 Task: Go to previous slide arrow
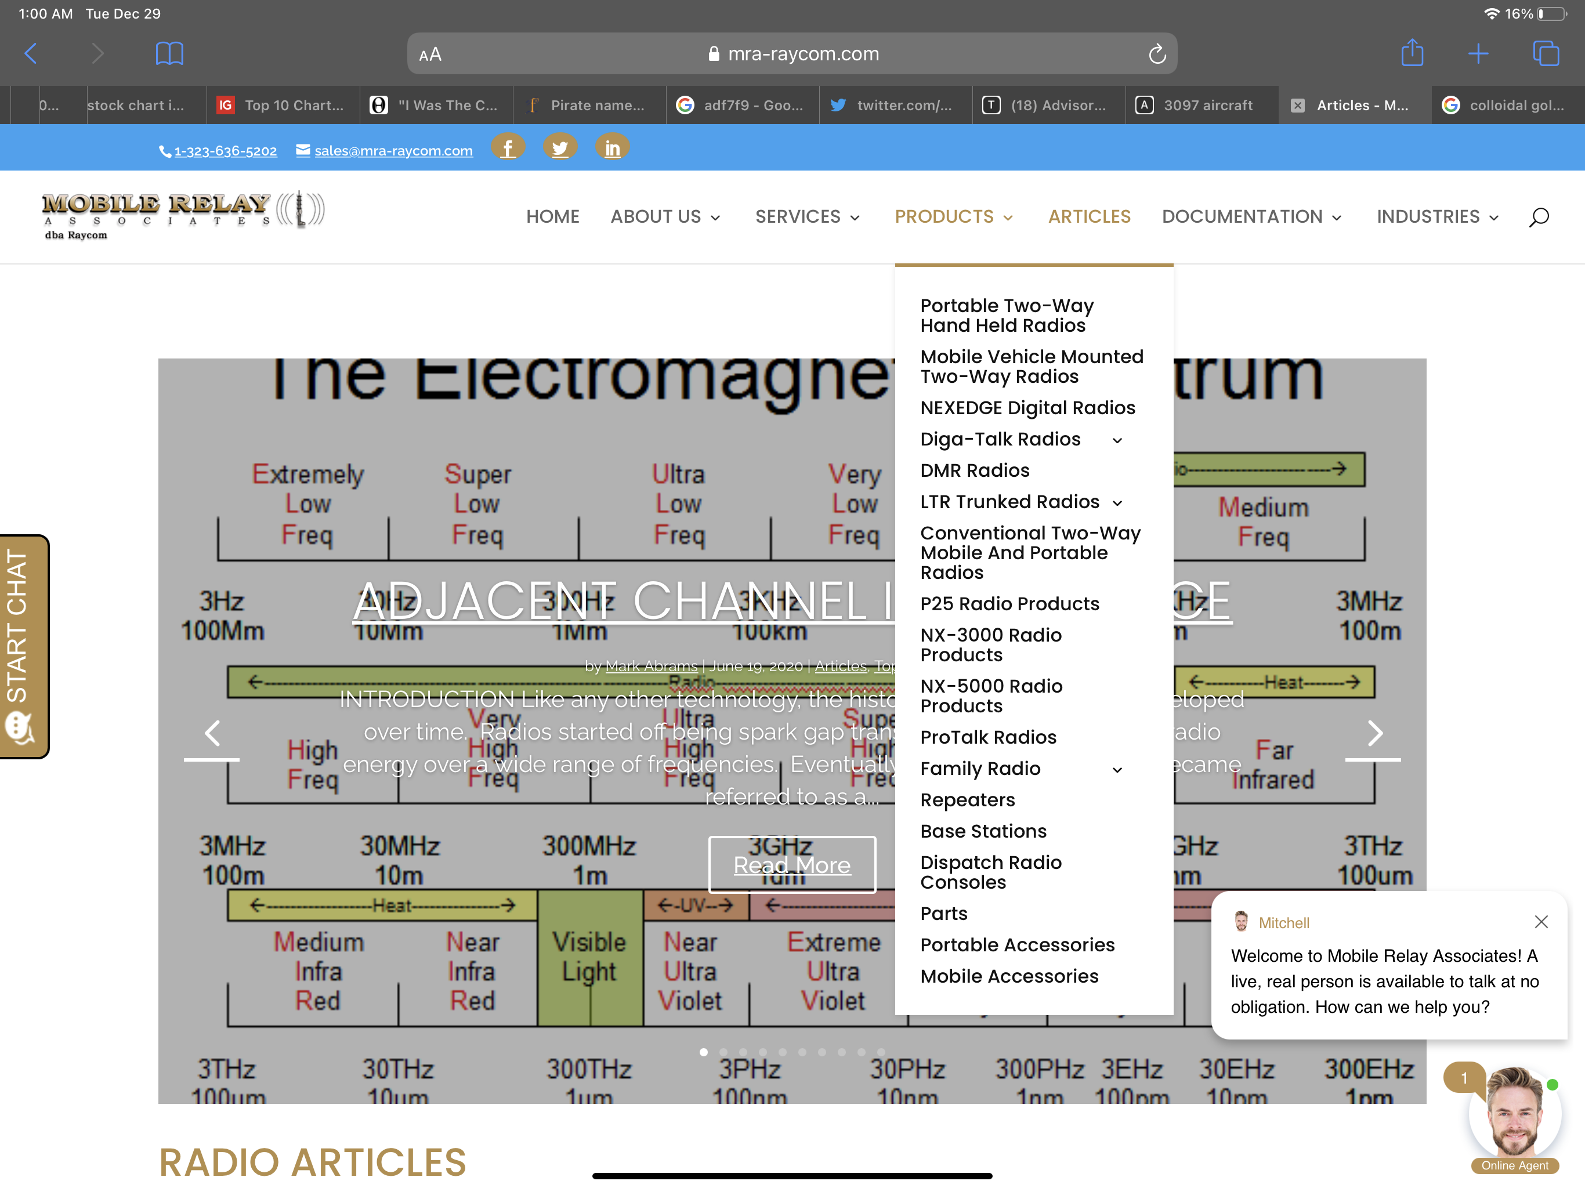(212, 733)
